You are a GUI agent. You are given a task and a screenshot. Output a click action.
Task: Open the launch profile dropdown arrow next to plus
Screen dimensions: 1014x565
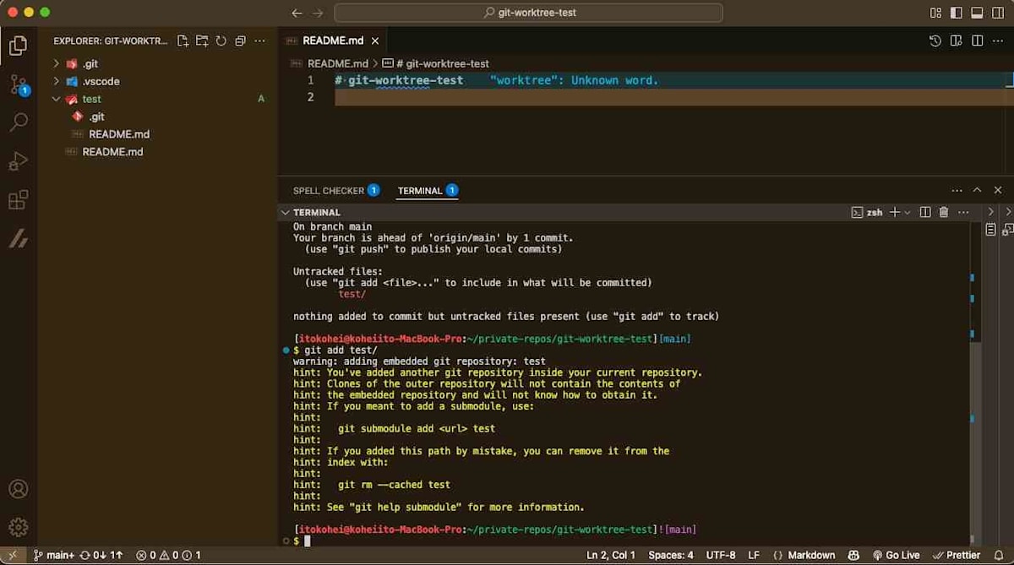pos(908,212)
